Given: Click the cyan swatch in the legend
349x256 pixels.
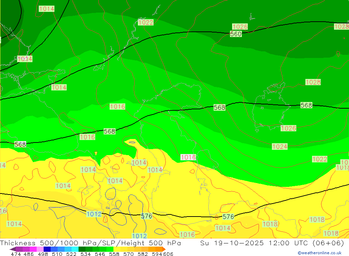Looking at the screenshot, I should [75, 249].
